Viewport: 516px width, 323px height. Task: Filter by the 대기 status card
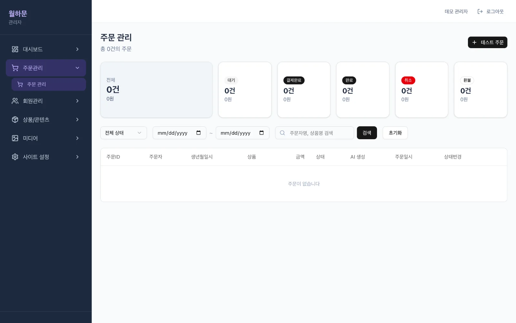[245, 90]
